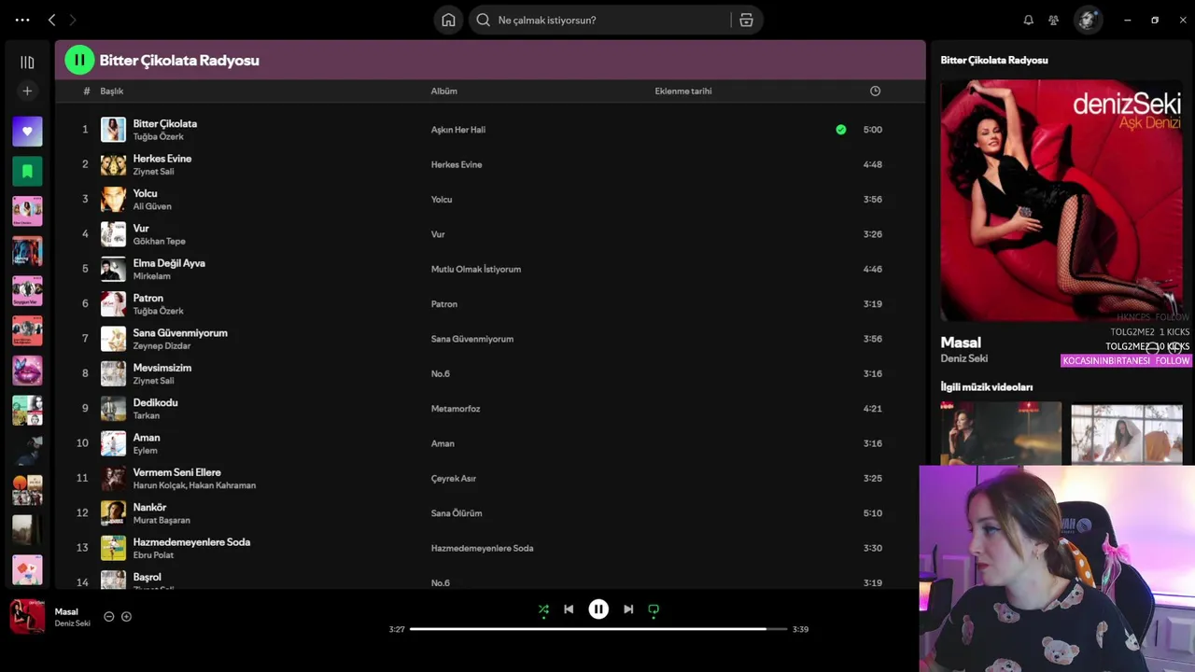The image size is (1195, 672).
Task: Open album Çeyrek Asır
Action: coord(454,479)
